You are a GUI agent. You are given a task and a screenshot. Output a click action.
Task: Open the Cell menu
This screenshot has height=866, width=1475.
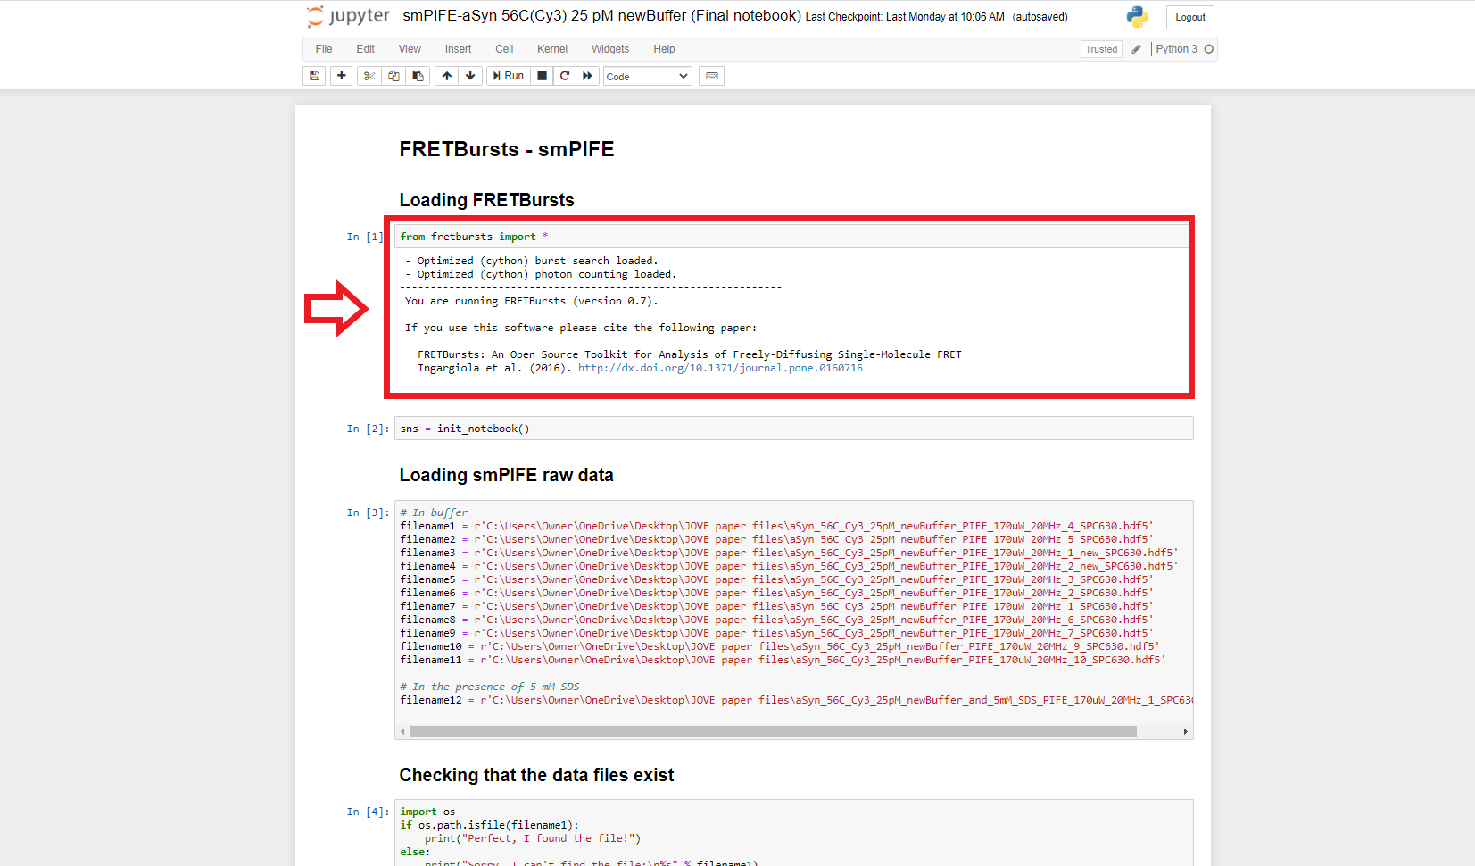[504, 49]
